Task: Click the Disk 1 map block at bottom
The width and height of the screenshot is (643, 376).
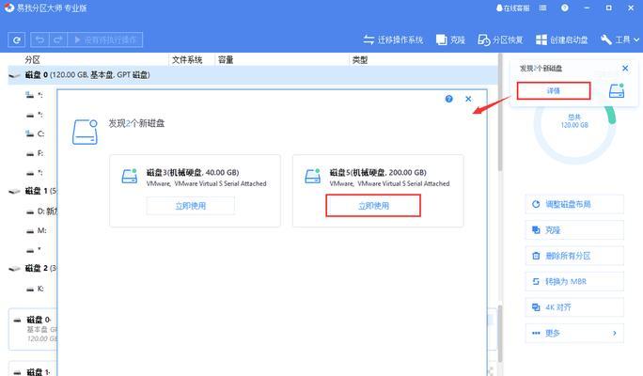Action: 33,369
